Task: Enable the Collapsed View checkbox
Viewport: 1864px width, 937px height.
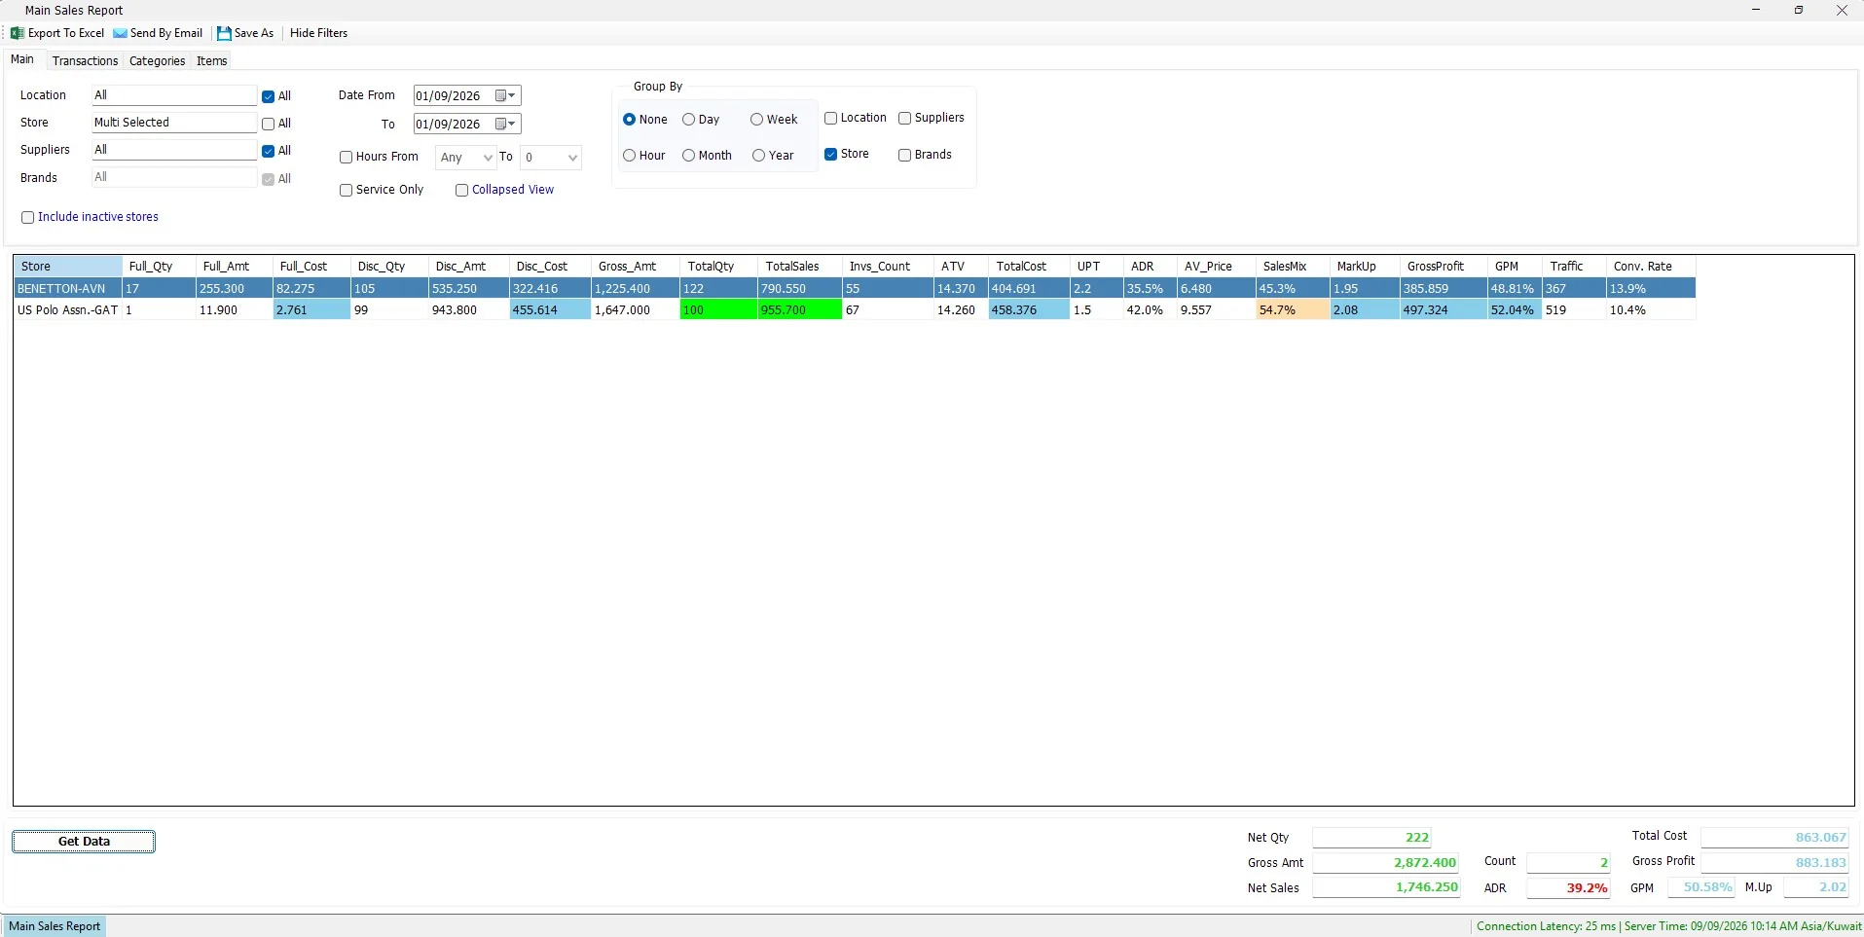Action: pos(461,190)
